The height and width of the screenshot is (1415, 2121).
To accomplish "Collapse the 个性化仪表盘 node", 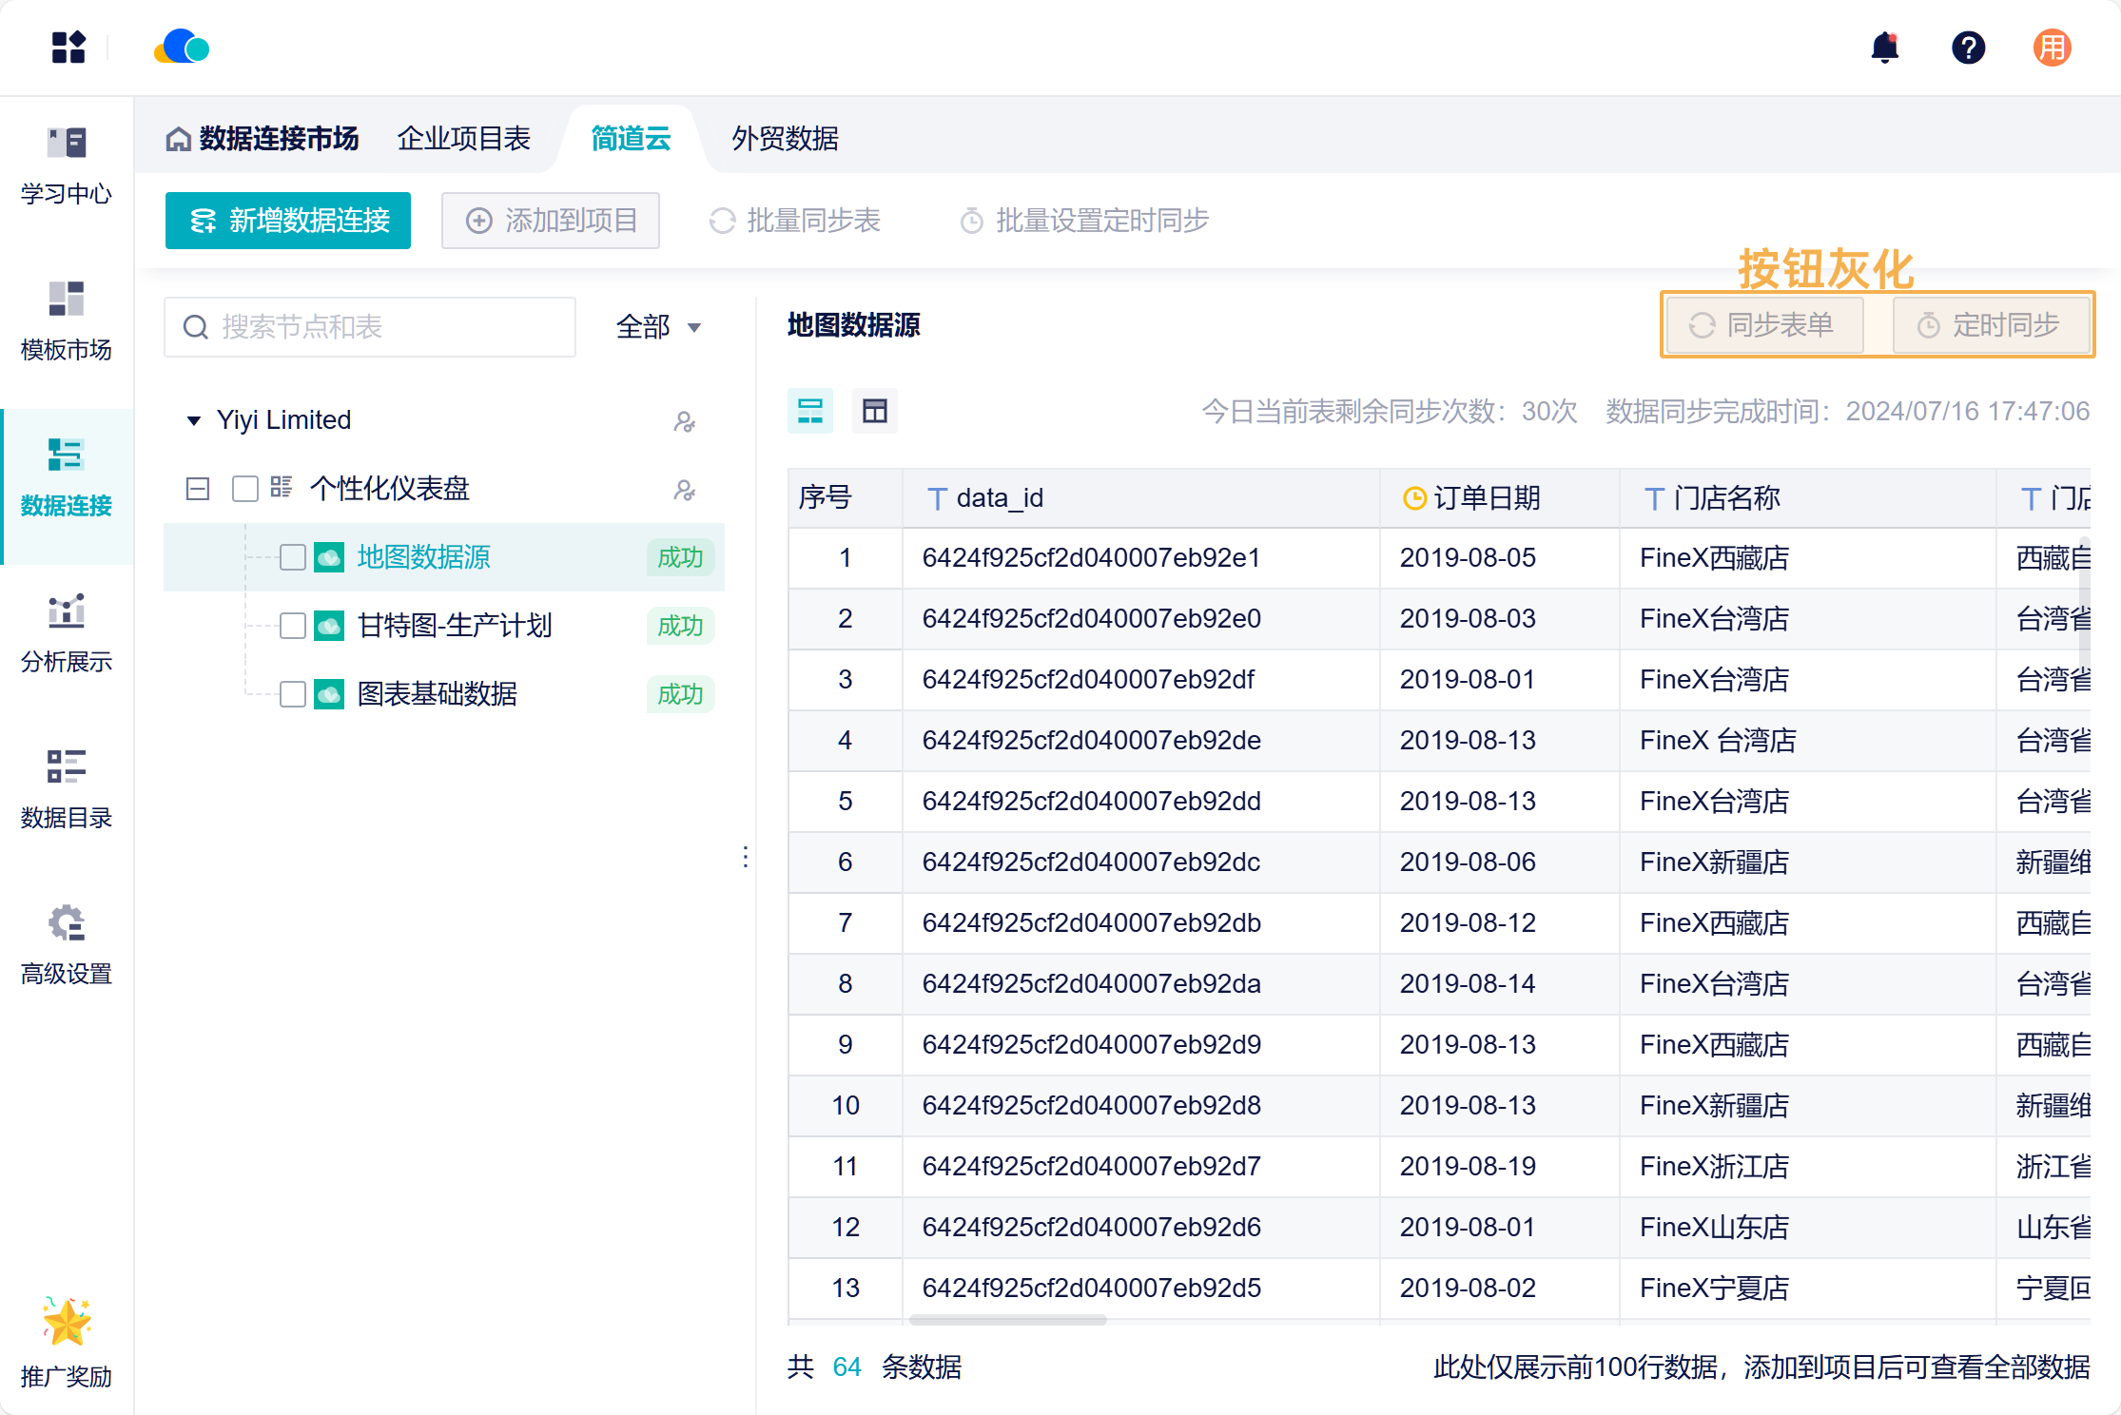I will tap(198, 489).
